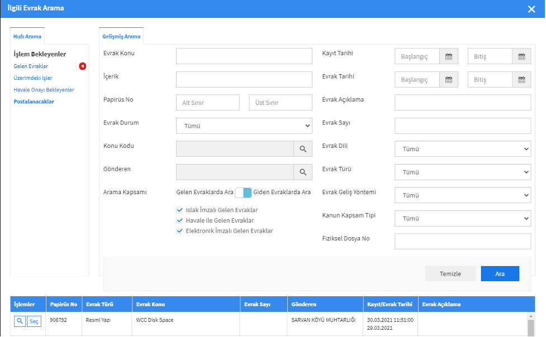Click Evrak Açıklama column header
The height and width of the screenshot is (337, 546).
click(x=476, y=304)
